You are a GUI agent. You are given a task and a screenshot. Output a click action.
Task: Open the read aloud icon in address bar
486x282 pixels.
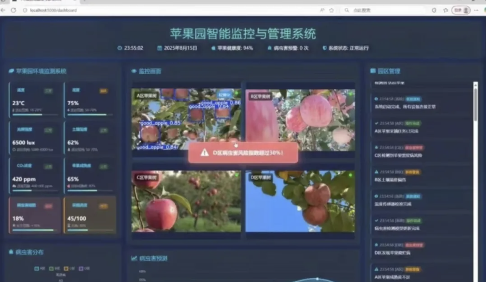322,10
